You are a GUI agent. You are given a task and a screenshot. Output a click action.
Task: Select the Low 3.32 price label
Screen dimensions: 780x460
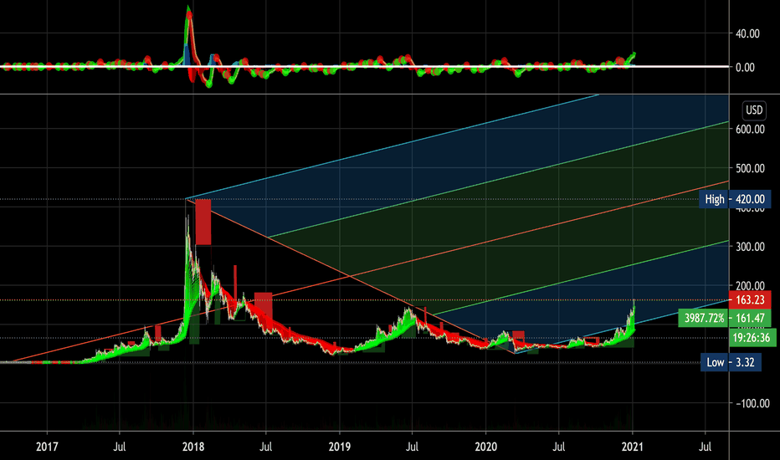tap(731, 362)
